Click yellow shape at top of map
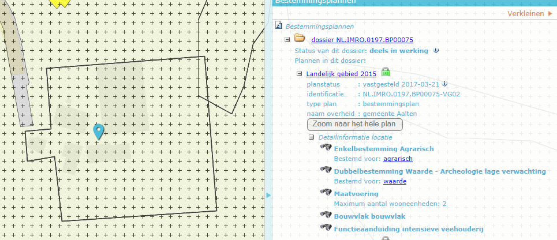Viewport: 557px width, 240px height. click(x=59, y=3)
